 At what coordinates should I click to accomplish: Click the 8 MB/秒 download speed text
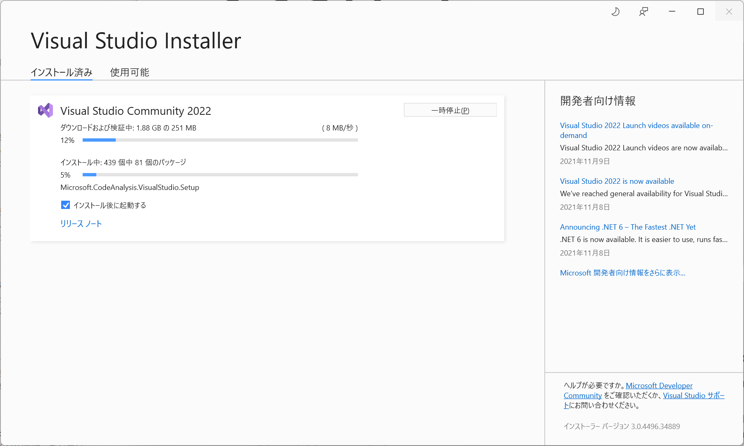(340, 128)
